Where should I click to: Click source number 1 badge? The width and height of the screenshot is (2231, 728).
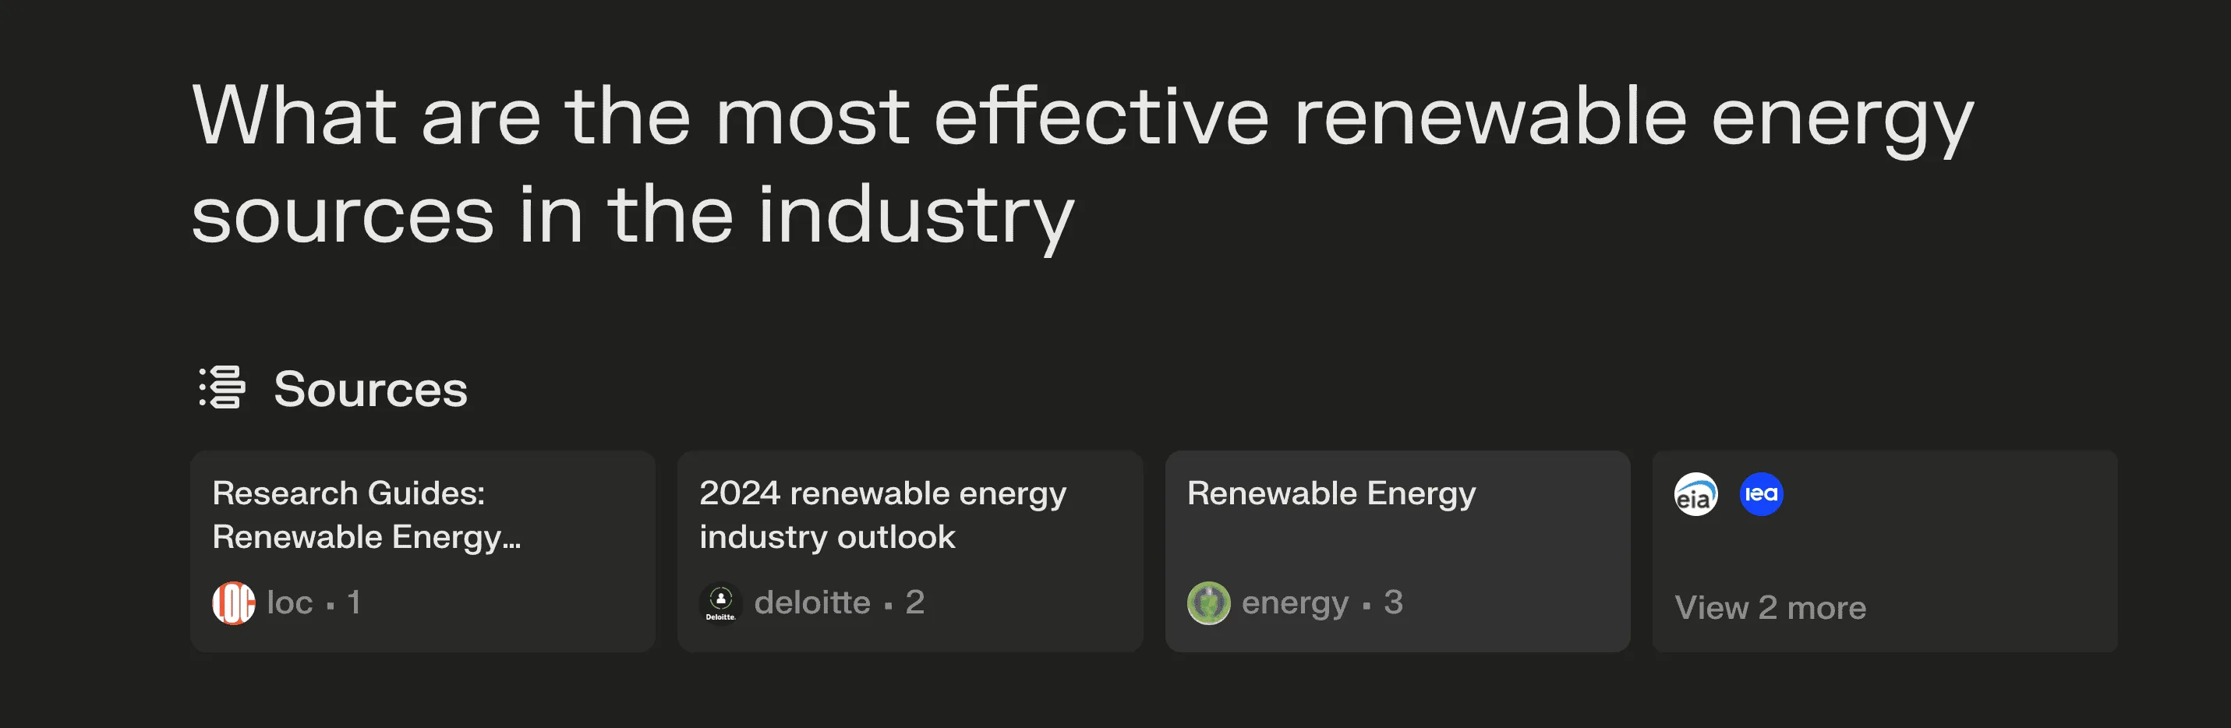coord(353,603)
